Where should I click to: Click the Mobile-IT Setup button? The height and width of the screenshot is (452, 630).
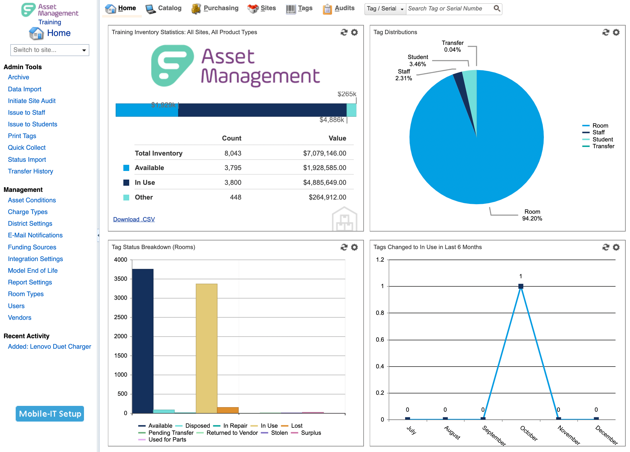(x=50, y=414)
